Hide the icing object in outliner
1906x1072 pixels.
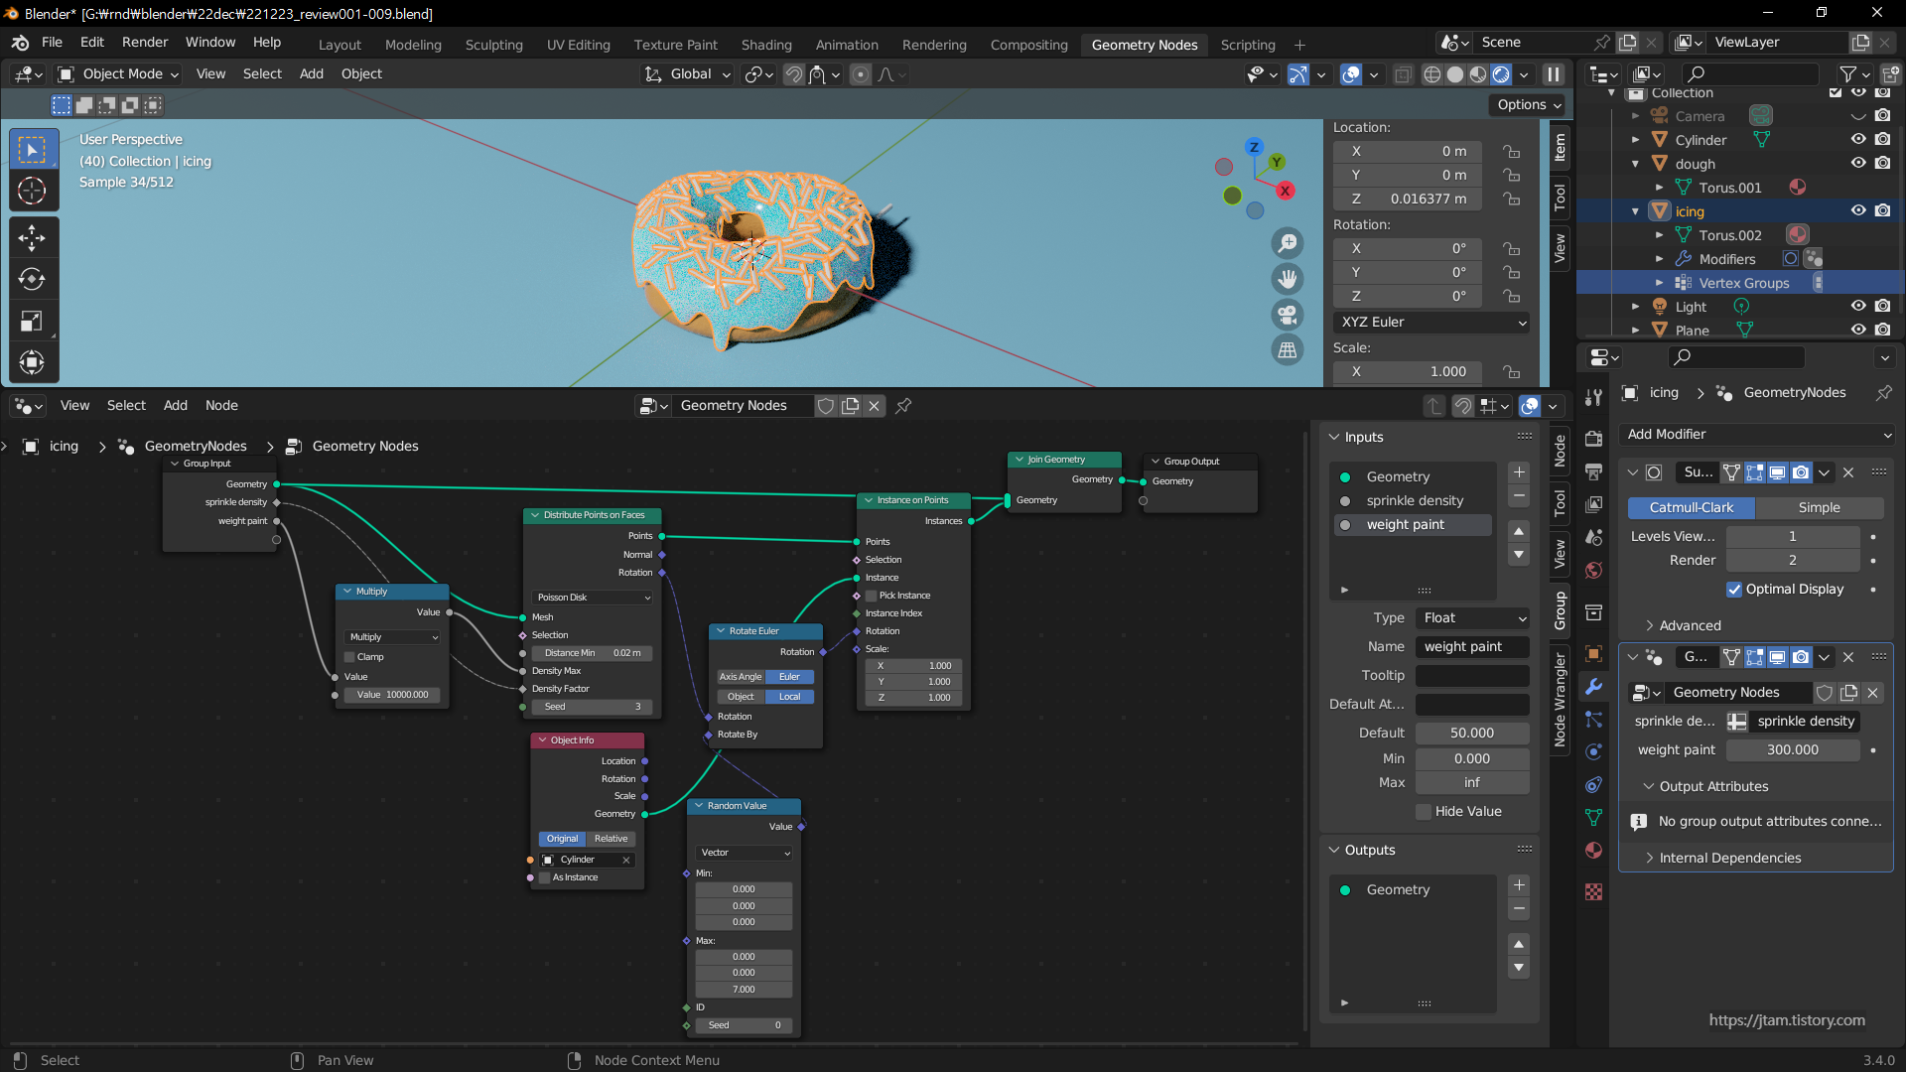[x=1858, y=210]
